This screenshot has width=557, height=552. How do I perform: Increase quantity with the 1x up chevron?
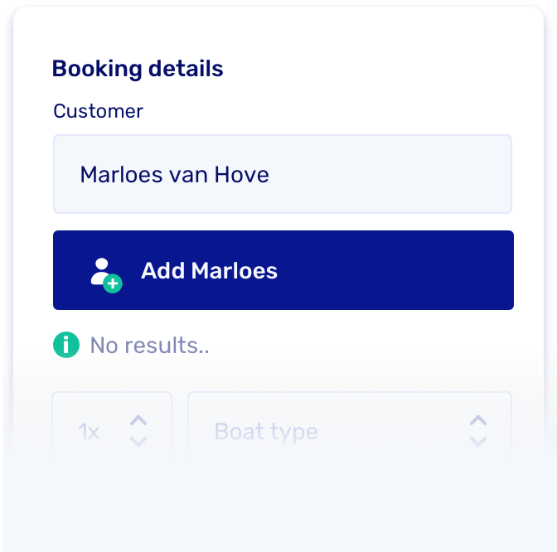[x=138, y=421]
